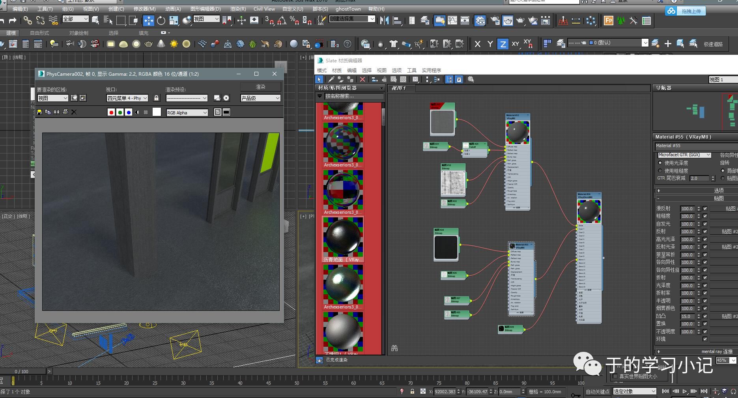Click the 渲染 button in render window
This screenshot has height=398, width=738.
pos(260,86)
